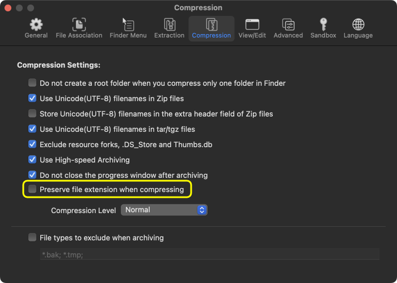Click the excluded file types text field
This screenshot has height=283, width=397.
coord(209,255)
